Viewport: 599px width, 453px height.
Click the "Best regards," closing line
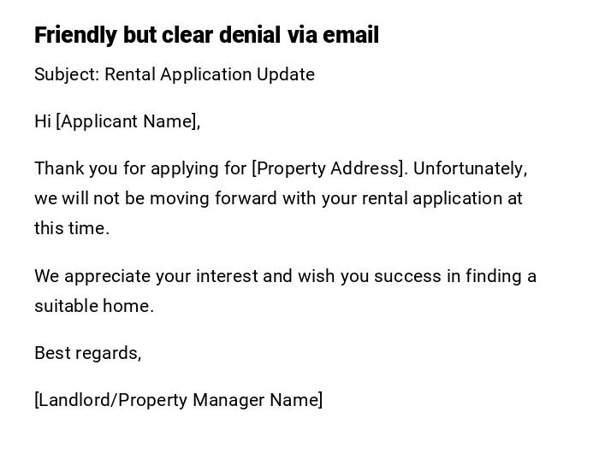click(x=87, y=353)
